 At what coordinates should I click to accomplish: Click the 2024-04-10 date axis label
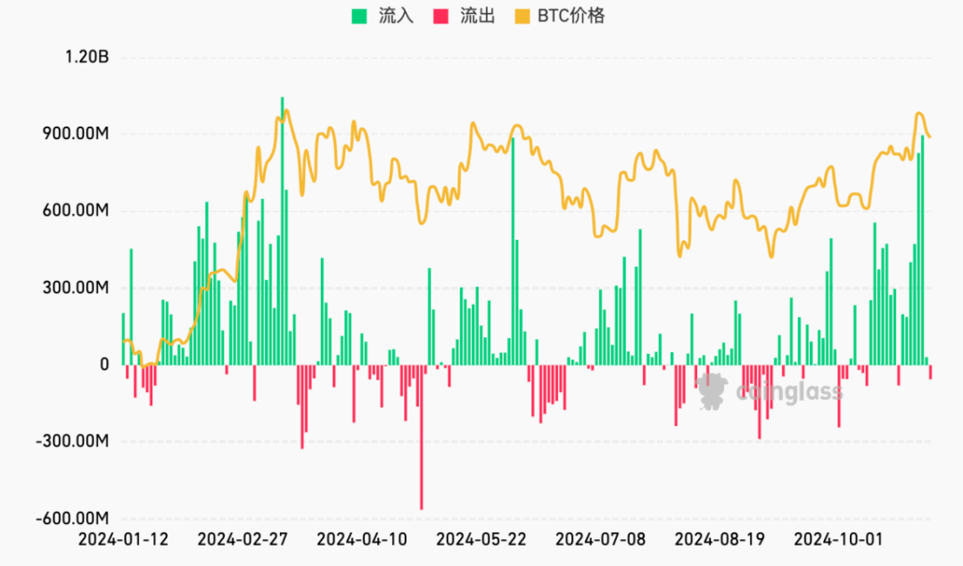(362, 539)
